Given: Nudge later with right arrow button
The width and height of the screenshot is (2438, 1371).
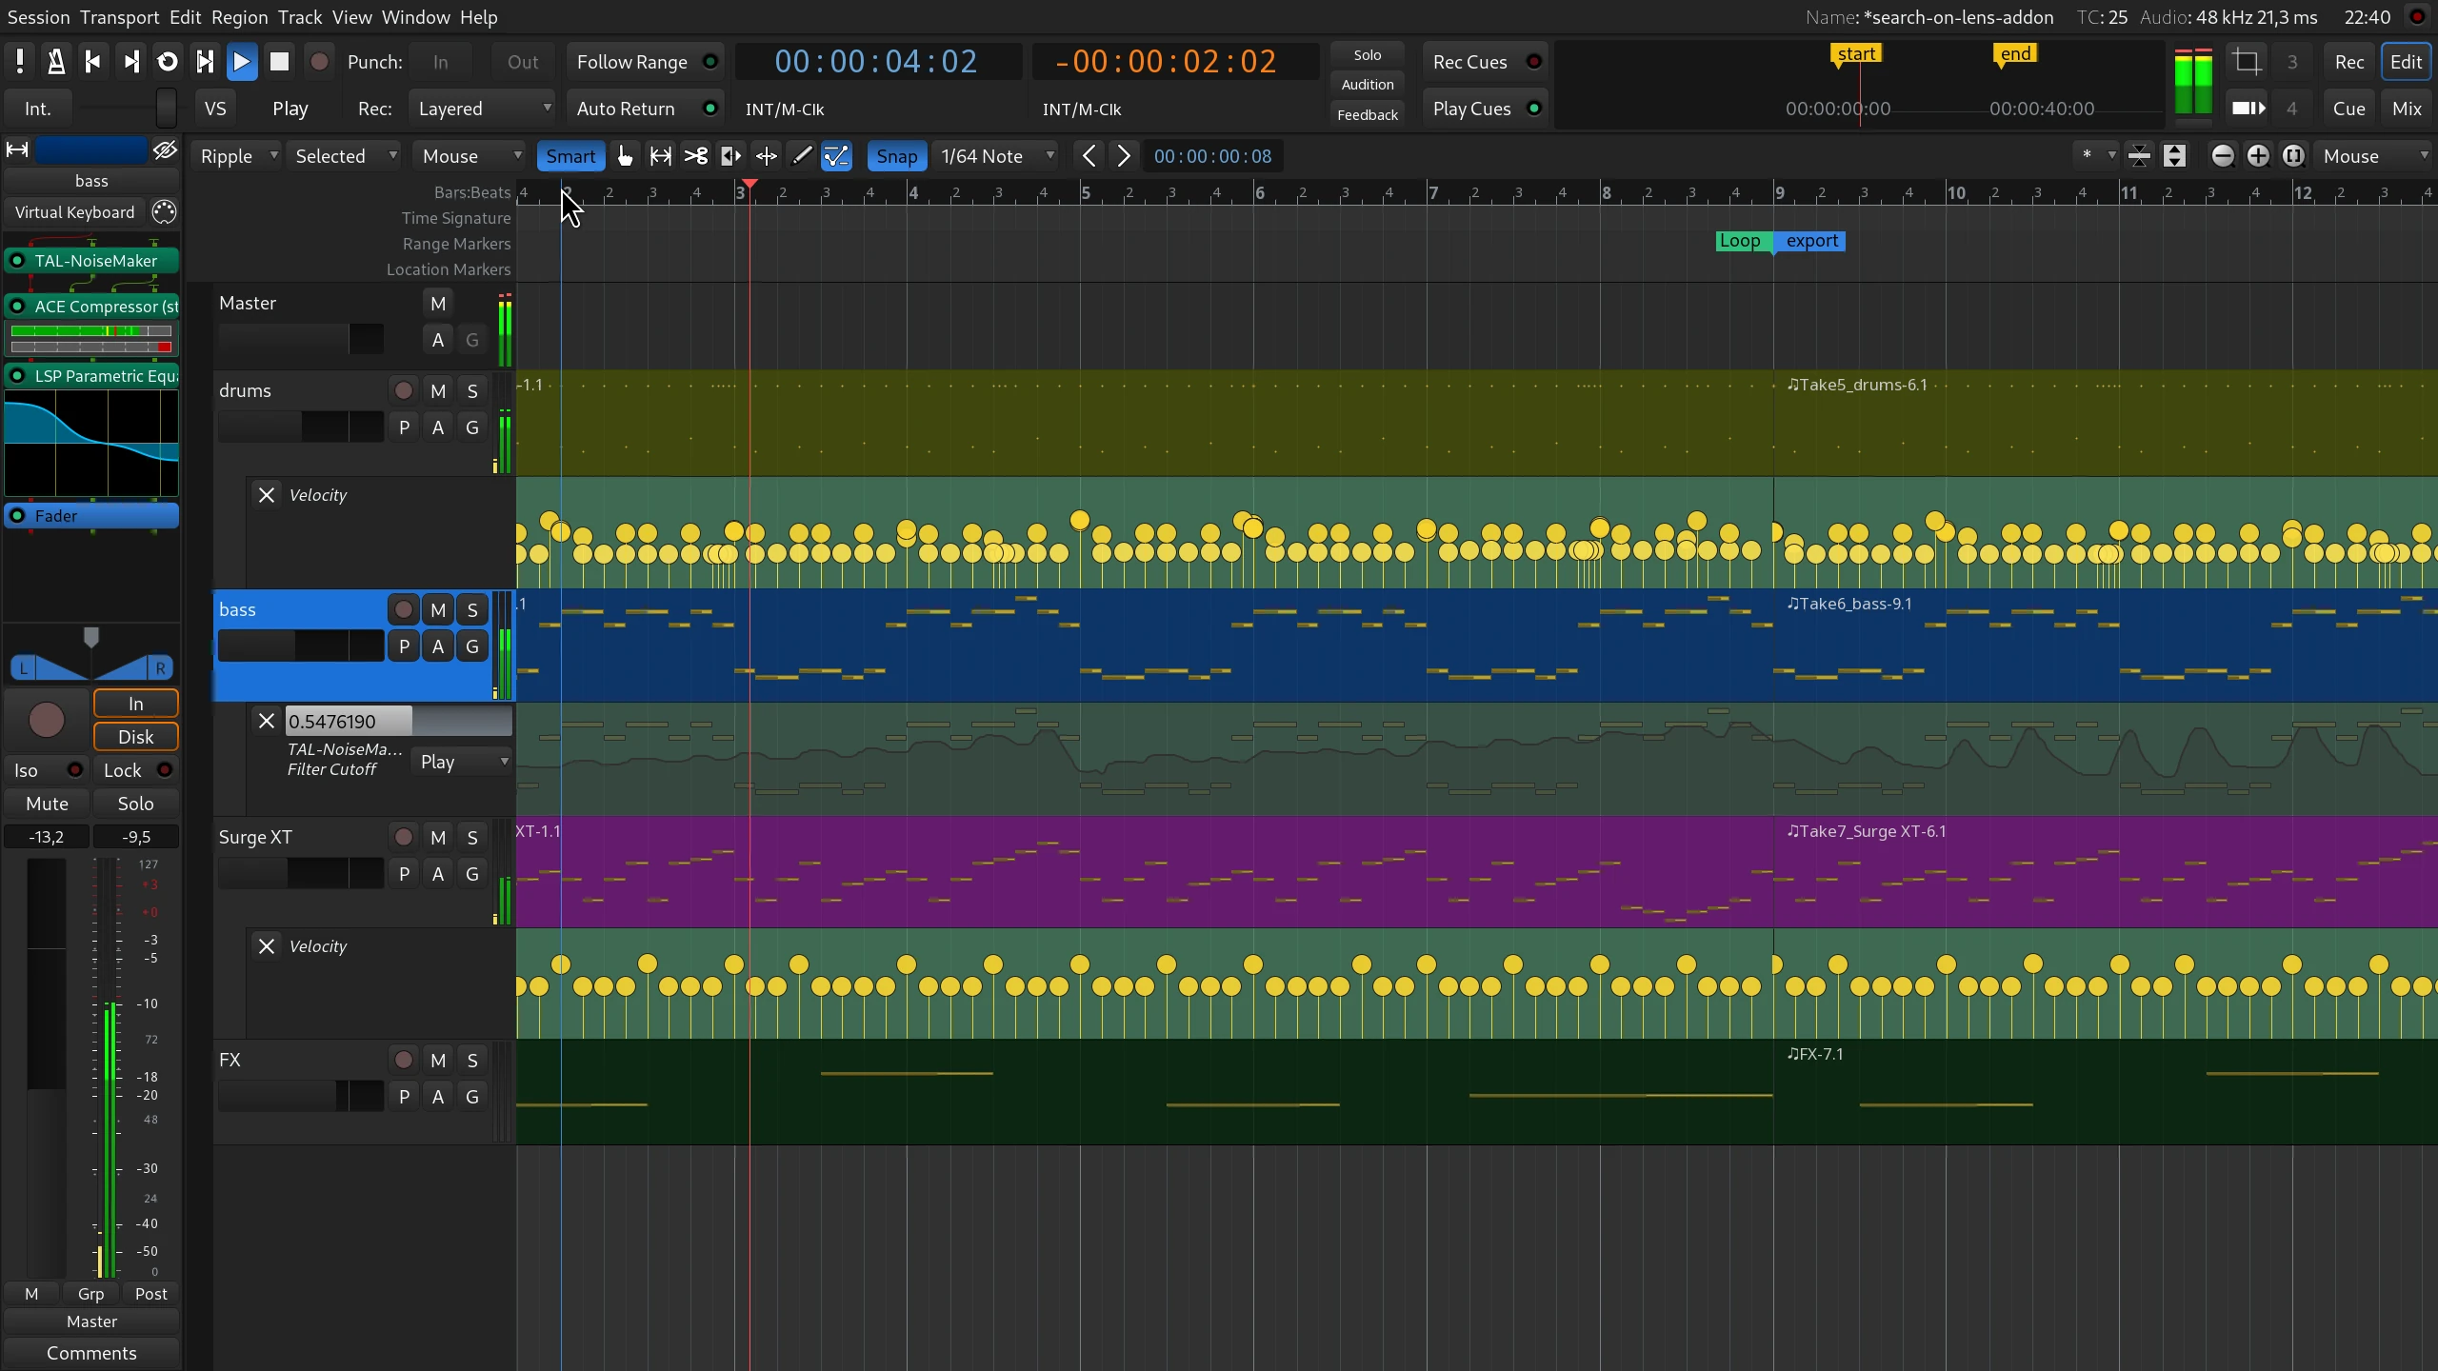Looking at the screenshot, I should pyautogui.click(x=1124, y=156).
